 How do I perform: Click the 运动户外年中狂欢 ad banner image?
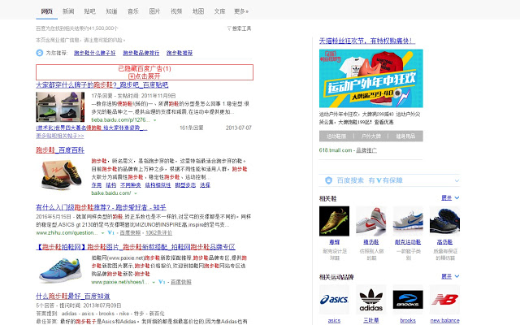pyautogui.click(x=371, y=78)
